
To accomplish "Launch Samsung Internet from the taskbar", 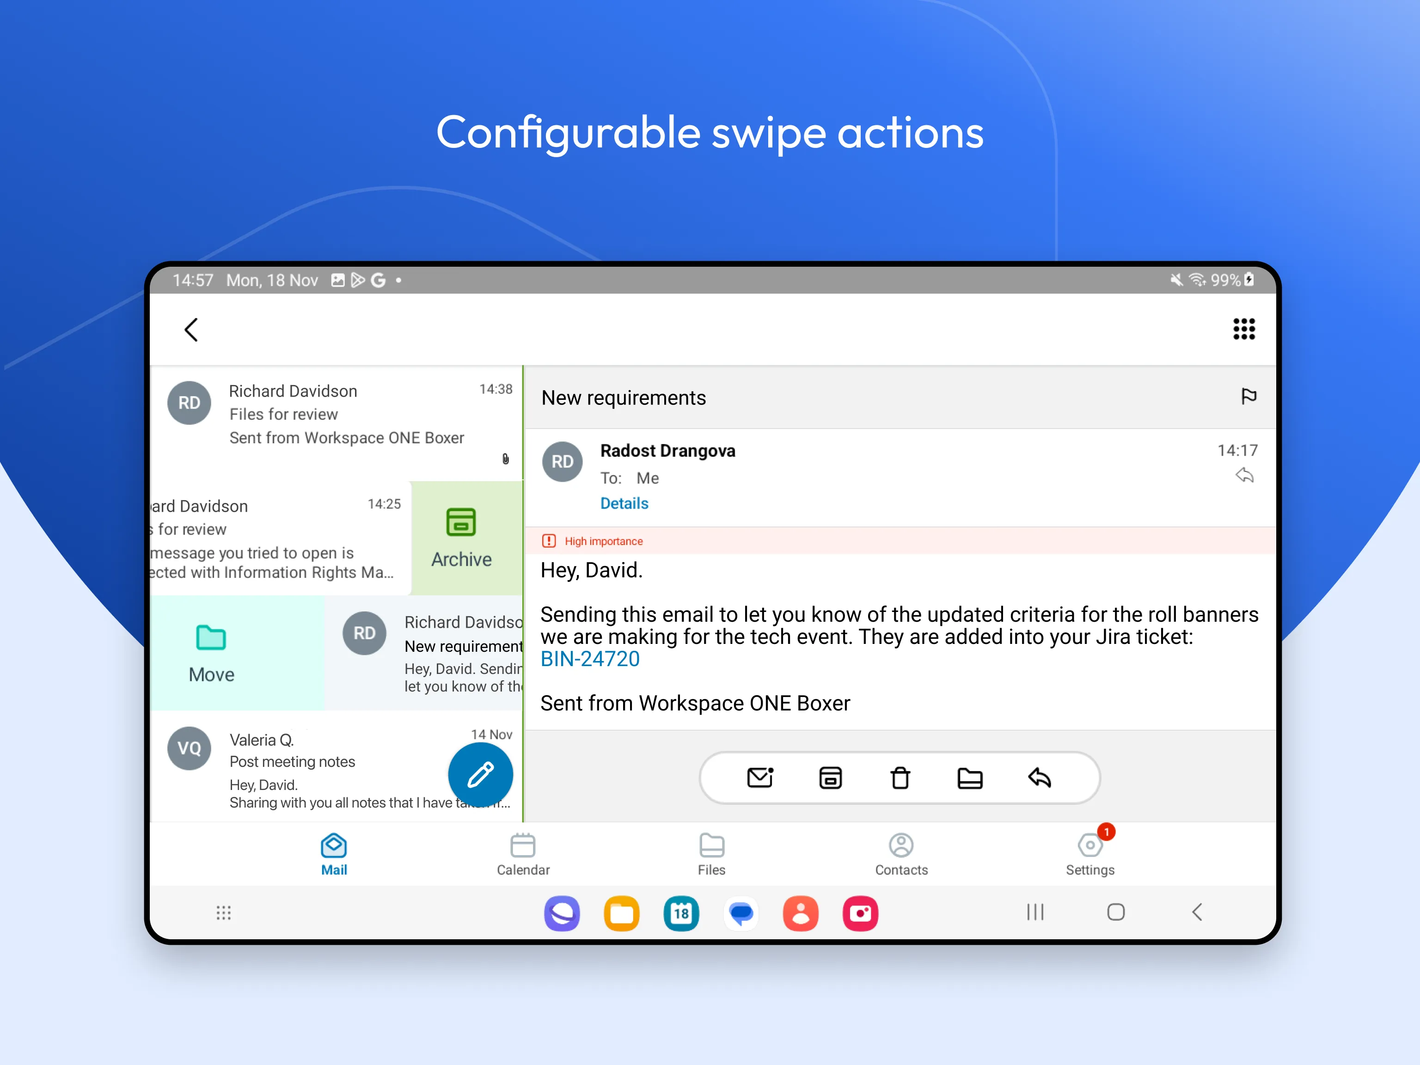I will 562,913.
